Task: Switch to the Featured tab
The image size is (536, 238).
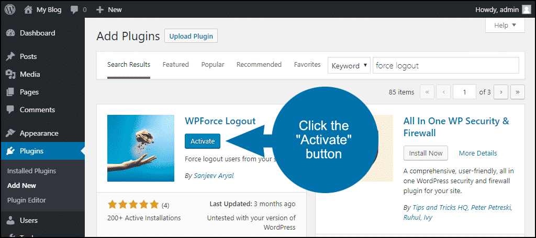Action: [x=176, y=64]
